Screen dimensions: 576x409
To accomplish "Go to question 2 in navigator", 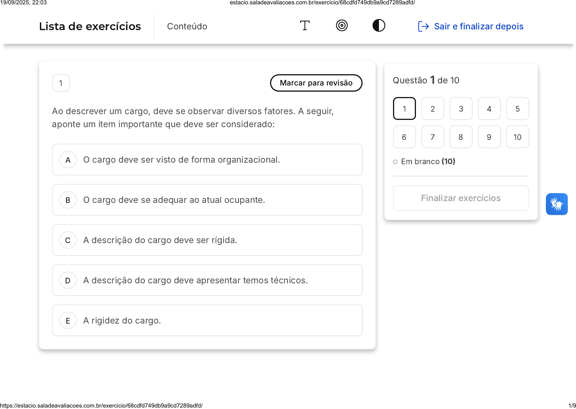I will pyautogui.click(x=433, y=109).
